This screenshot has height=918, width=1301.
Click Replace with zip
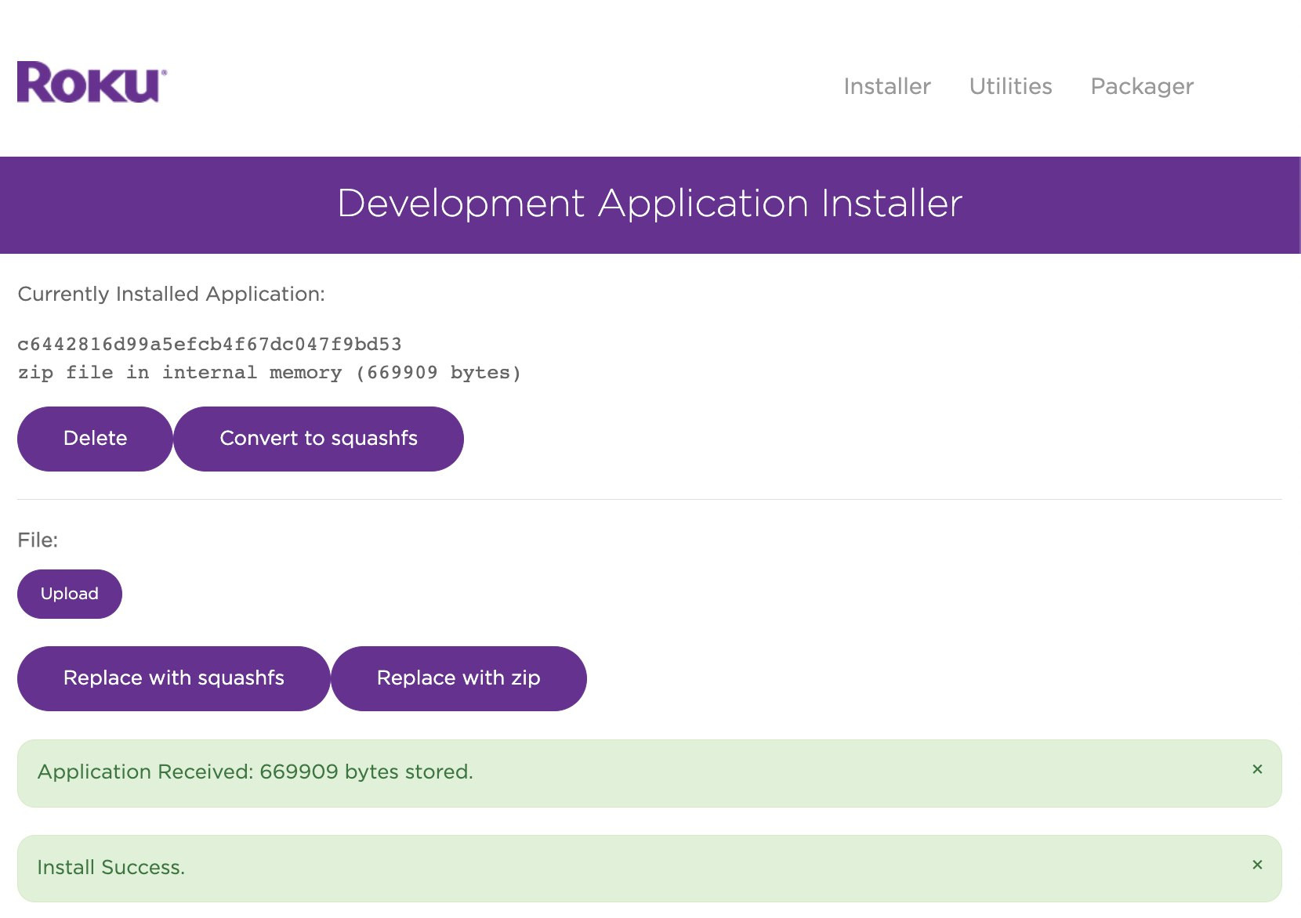458,678
